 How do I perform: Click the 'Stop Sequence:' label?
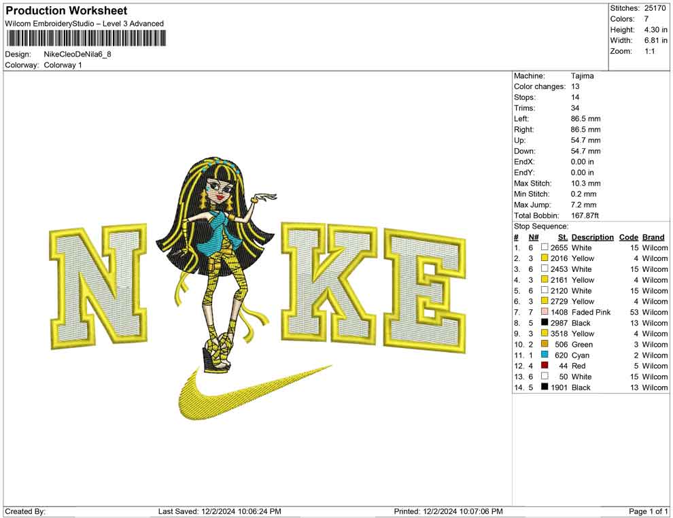pos(541,226)
